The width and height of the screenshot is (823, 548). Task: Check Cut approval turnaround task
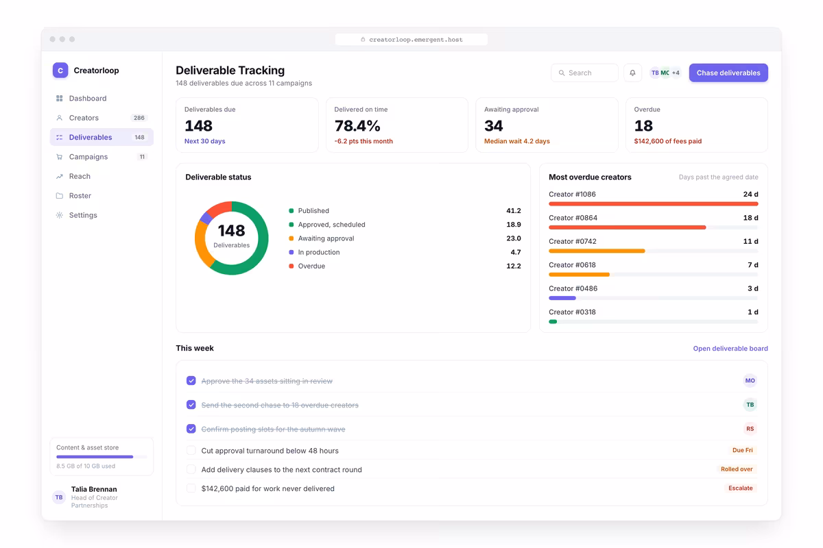coord(191,451)
